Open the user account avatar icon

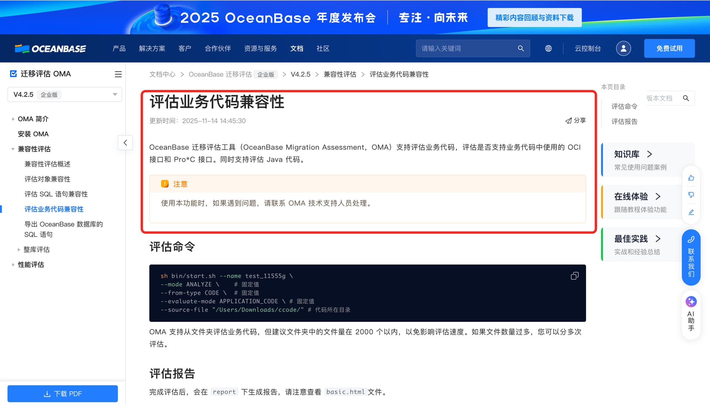(x=623, y=48)
